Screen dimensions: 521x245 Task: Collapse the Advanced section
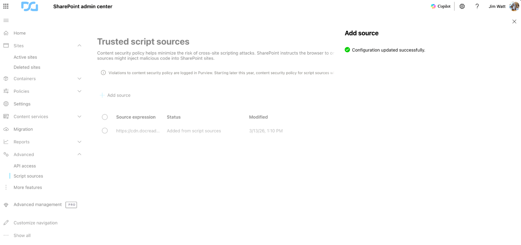click(x=79, y=154)
